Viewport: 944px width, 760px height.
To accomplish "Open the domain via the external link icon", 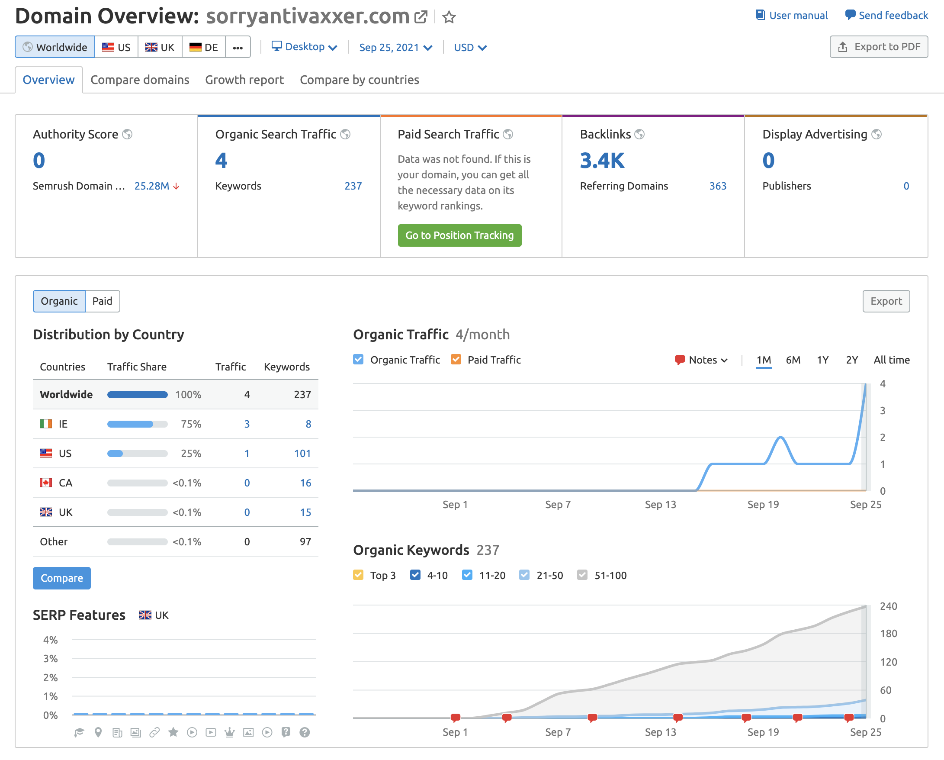I will point(421,17).
